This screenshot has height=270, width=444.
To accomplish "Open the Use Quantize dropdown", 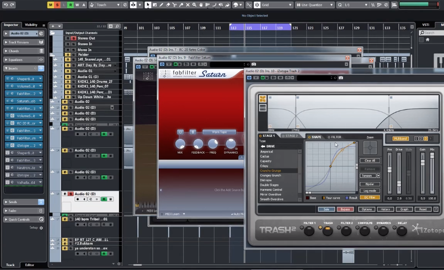I will (x=331, y=5).
